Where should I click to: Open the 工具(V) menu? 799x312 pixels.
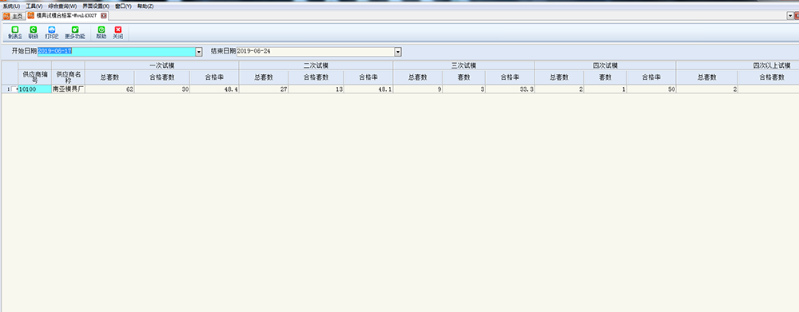click(x=34, y=6)
